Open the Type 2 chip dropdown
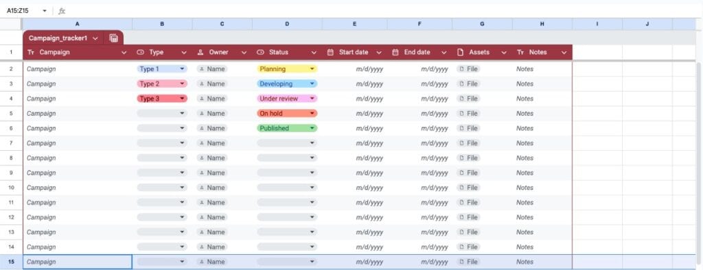Viewport: 703px width, 270px height. (x=182, y=84)
